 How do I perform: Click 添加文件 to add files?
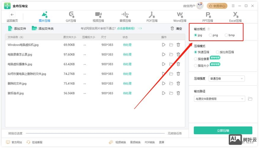[x=17, y=29]
